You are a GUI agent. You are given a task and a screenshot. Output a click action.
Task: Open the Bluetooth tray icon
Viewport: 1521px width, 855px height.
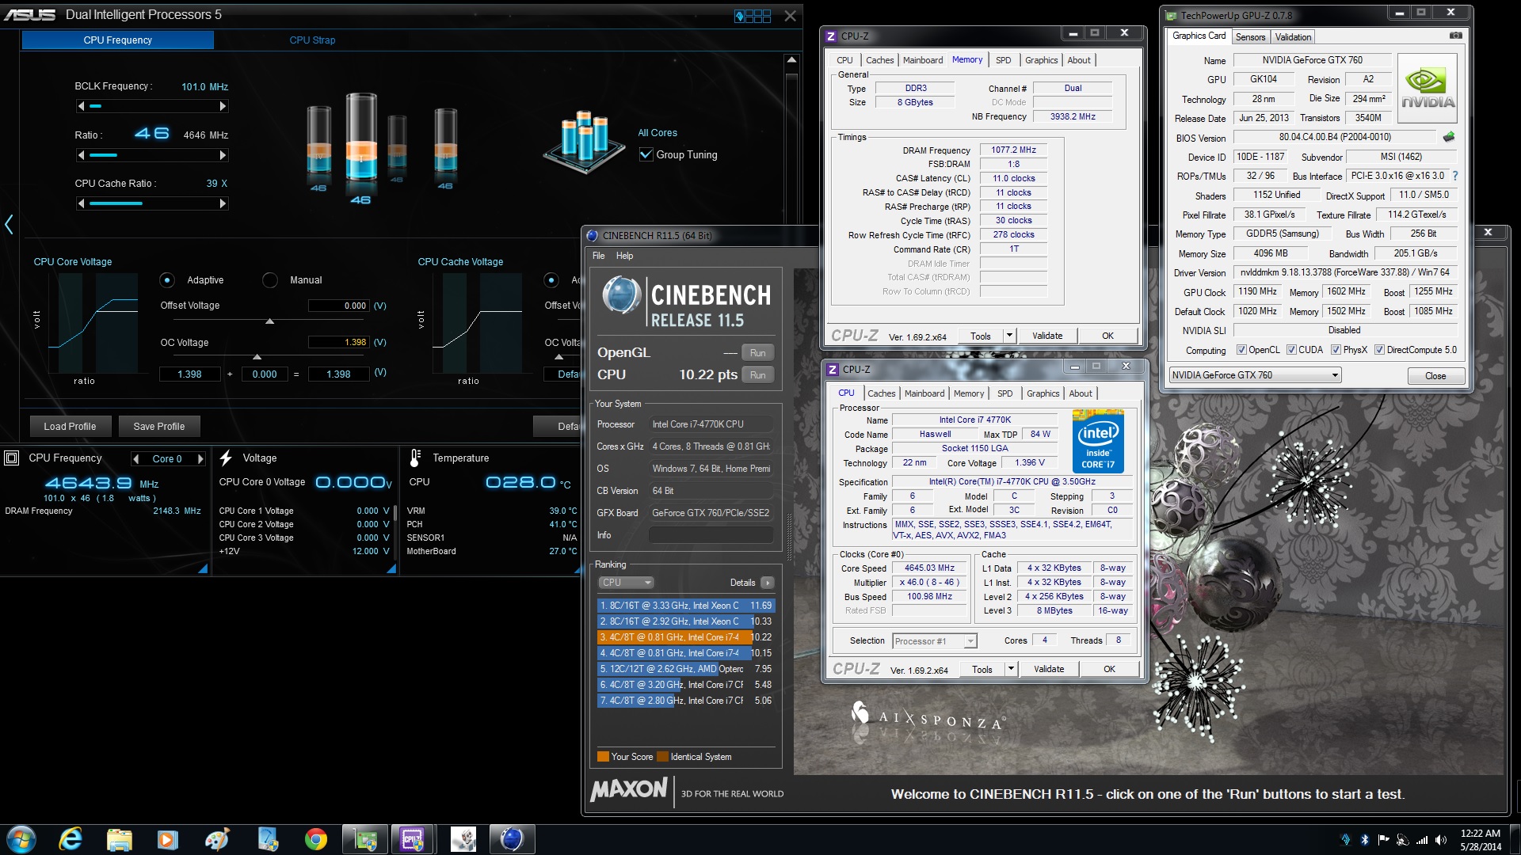(x=1364, y=839)
